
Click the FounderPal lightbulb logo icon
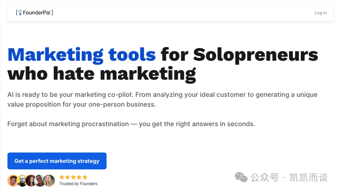coord(20,13)
